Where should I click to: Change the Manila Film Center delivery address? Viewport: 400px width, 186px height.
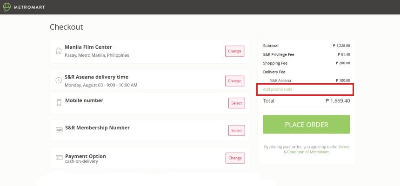click(234, 51)
